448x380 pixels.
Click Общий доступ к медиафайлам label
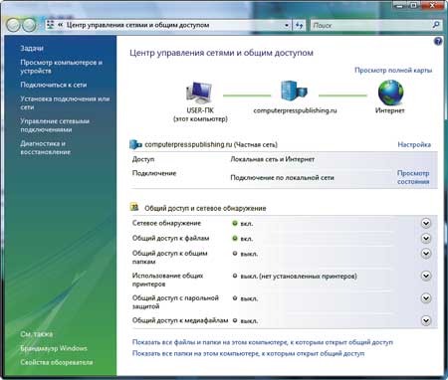(x=180, y=320)
